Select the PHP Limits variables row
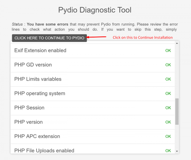 pyautogui.click(x=38, y=79)
